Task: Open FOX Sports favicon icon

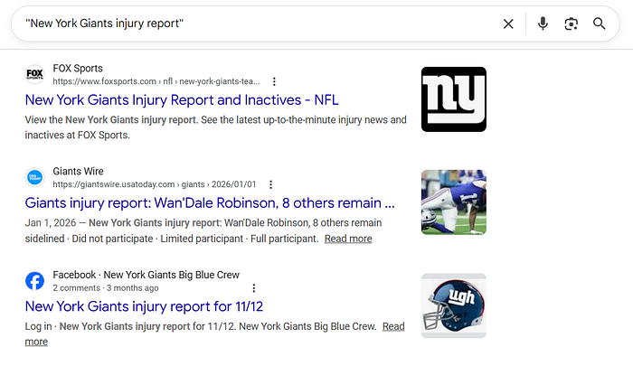Action: [34, 74]
